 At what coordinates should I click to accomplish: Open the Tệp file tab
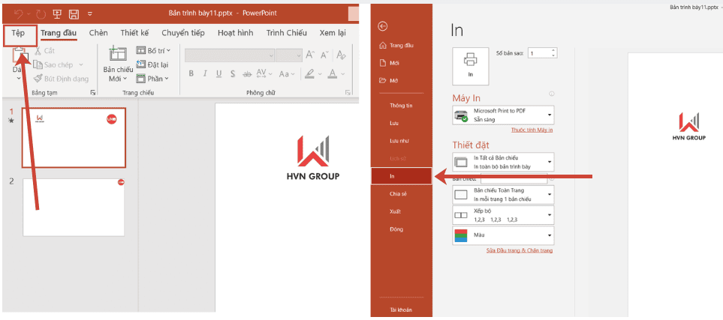[x=18, y=33]
